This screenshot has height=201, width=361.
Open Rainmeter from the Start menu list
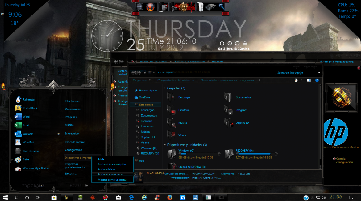click(25, 100)
